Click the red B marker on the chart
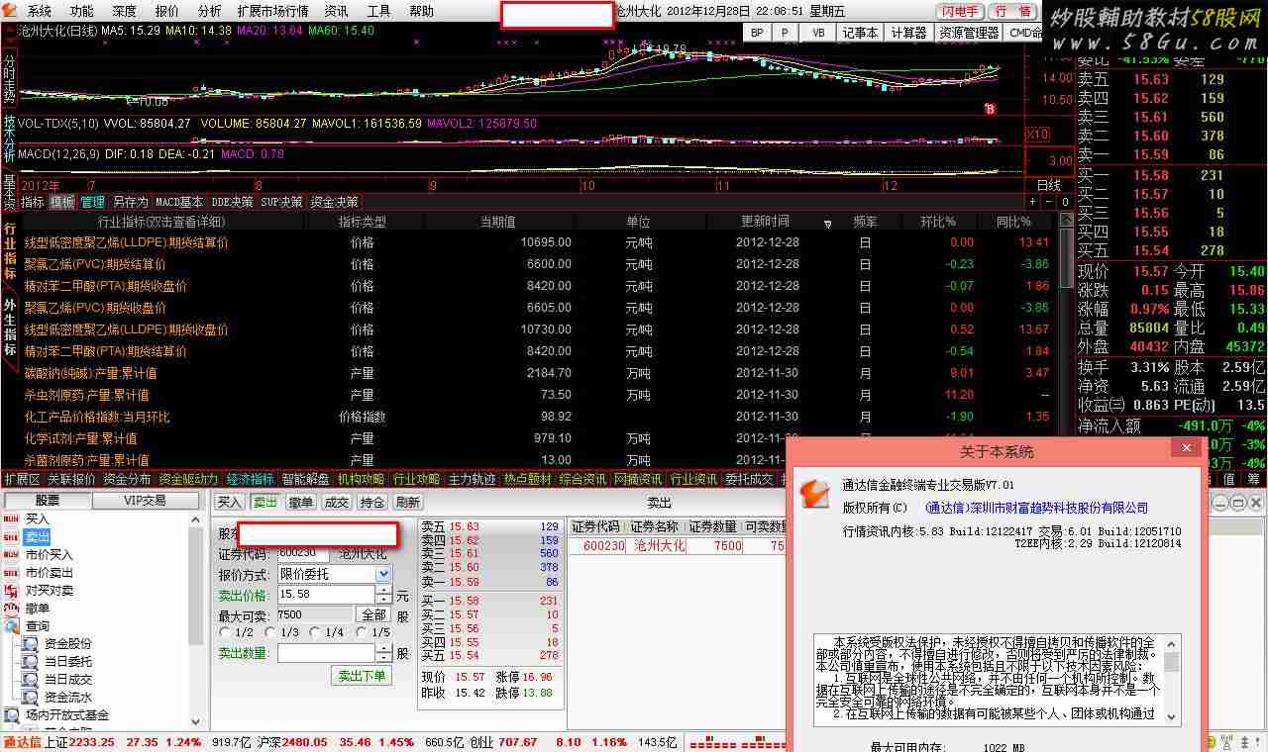 pos(989,109)
